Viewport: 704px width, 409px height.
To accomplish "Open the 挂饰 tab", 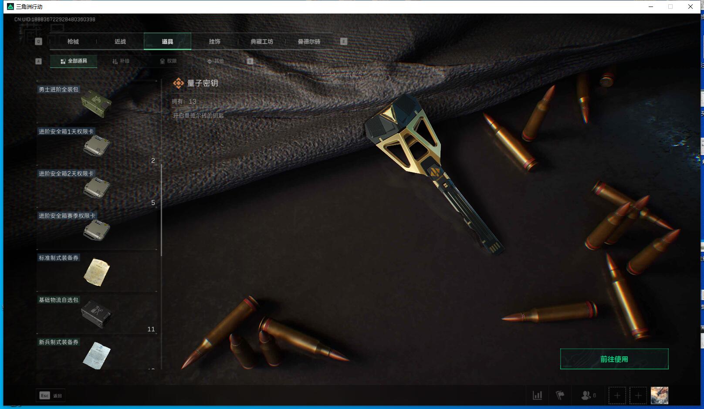I will (214, 41).
